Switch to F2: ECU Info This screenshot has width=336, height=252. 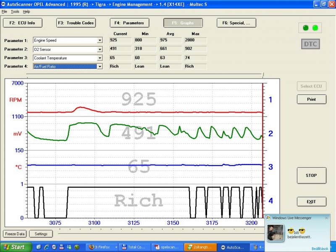pos(23,23)
